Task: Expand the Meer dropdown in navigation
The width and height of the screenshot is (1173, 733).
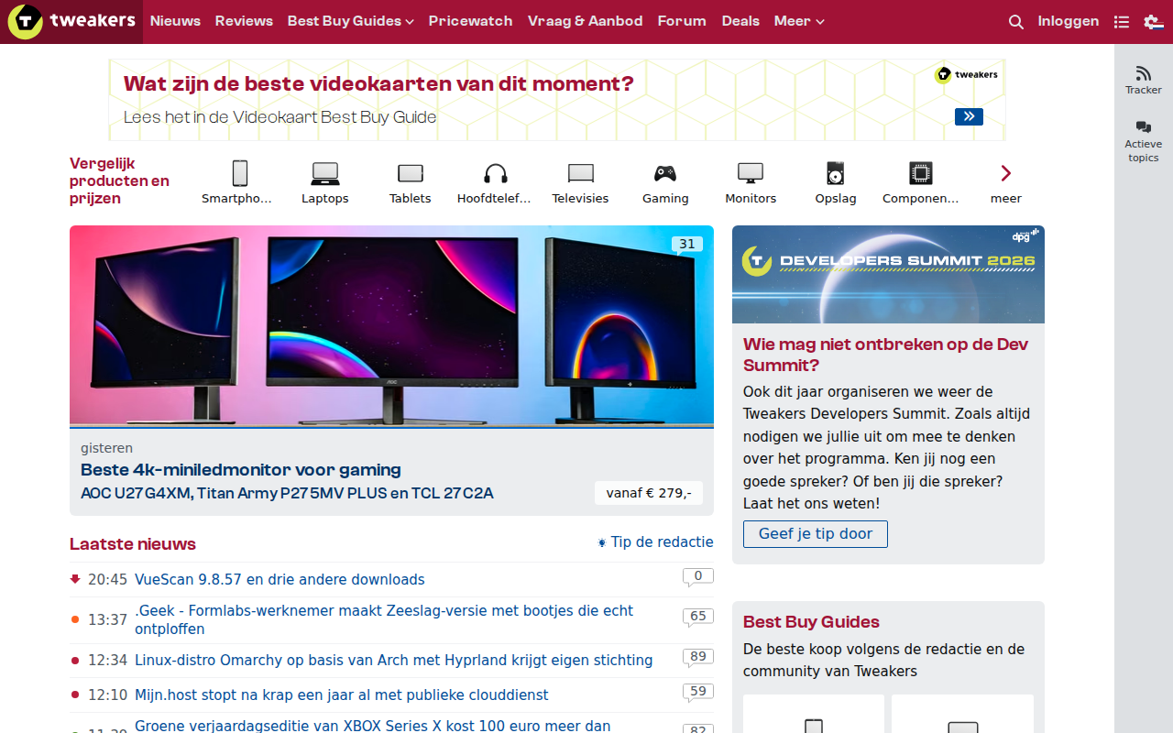Action: (799, 21)
